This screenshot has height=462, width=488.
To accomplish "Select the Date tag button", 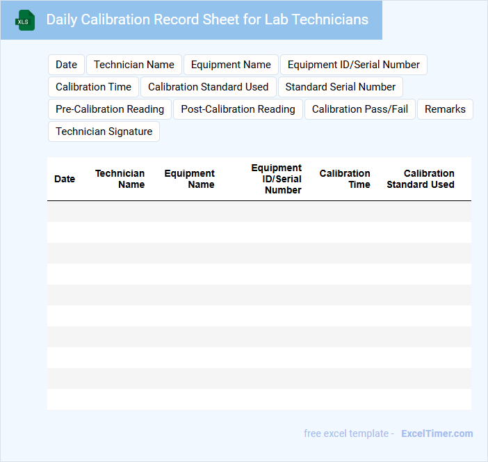I will [x=66, y=65].
